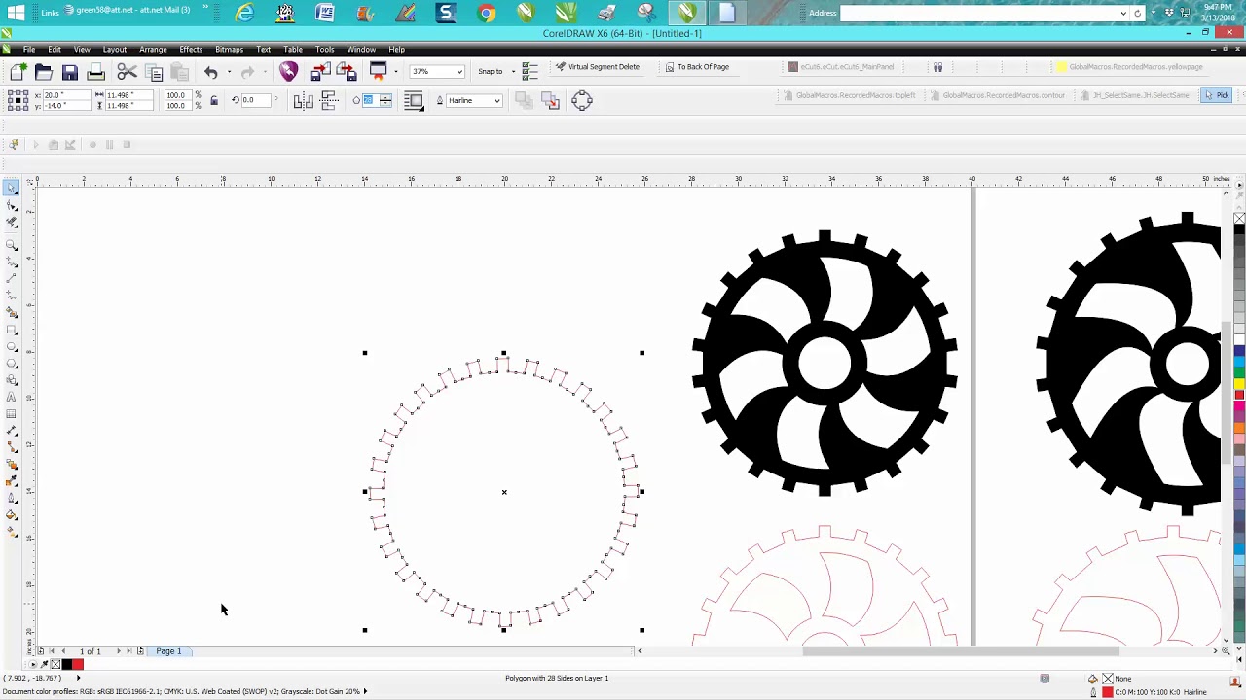1246x700 pixels.
Task: Open the Arrange menu
Action: [153, 50]
